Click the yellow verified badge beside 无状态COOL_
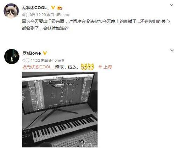 point(53,8)
